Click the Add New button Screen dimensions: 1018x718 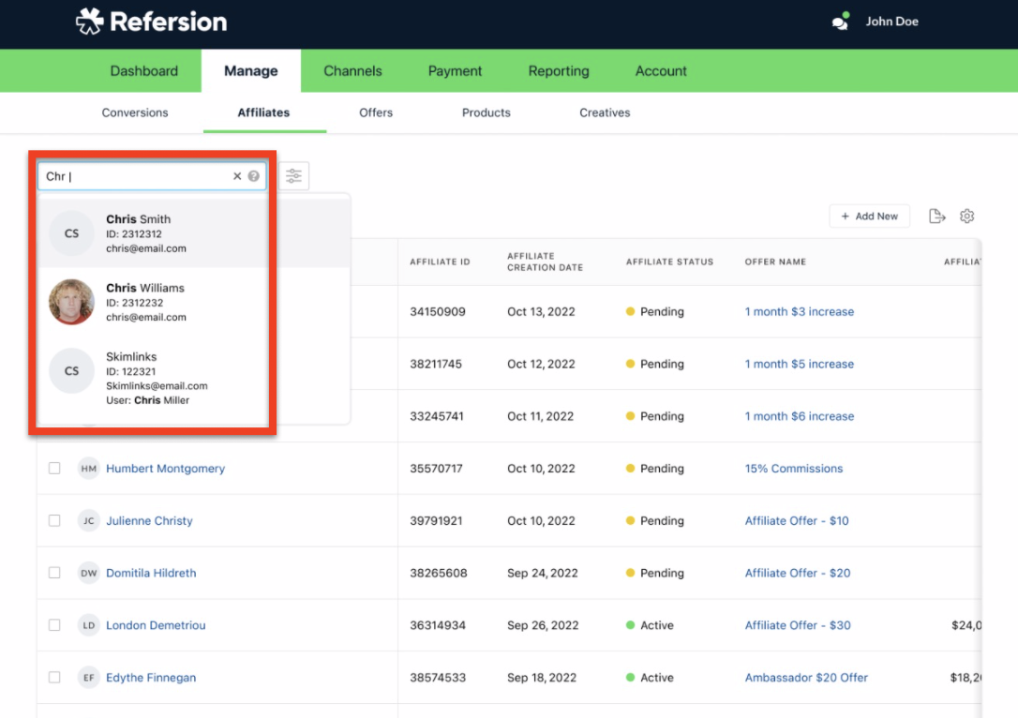pyautogui.click(x=869, y=216)
